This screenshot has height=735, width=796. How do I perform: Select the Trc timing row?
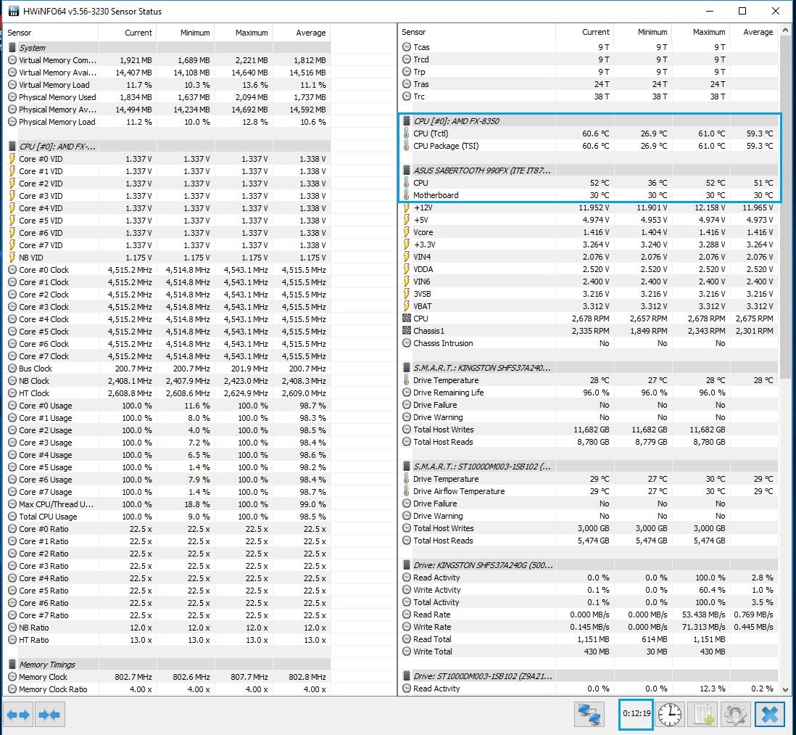(x=589, y=97)
